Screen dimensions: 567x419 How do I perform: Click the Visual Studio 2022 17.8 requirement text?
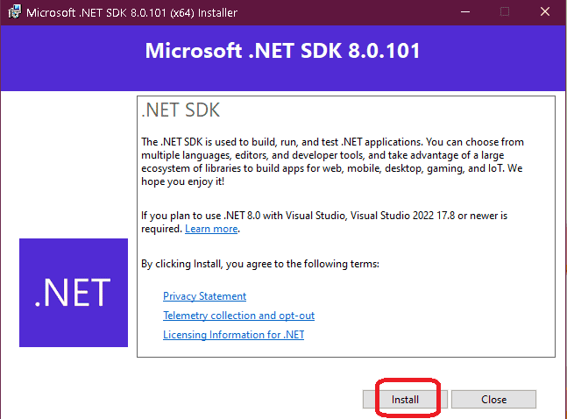tap(324, 222)
